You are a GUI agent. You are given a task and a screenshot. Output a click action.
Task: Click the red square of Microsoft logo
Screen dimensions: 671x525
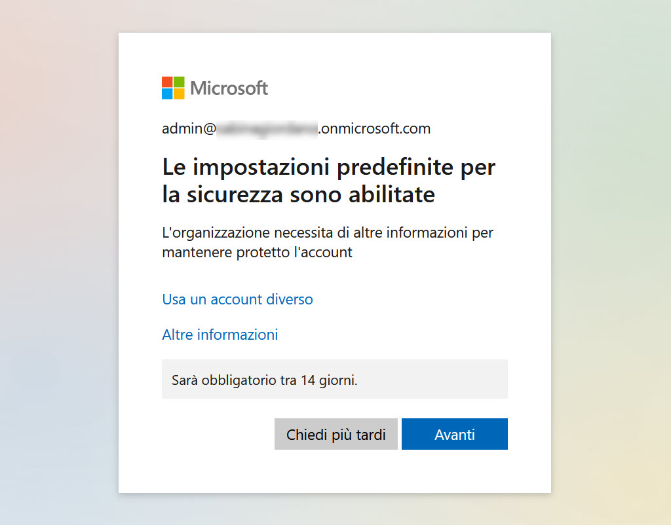click(167, 82)
